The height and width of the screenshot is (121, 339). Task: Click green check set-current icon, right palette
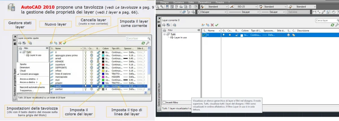tap(217, 25)
